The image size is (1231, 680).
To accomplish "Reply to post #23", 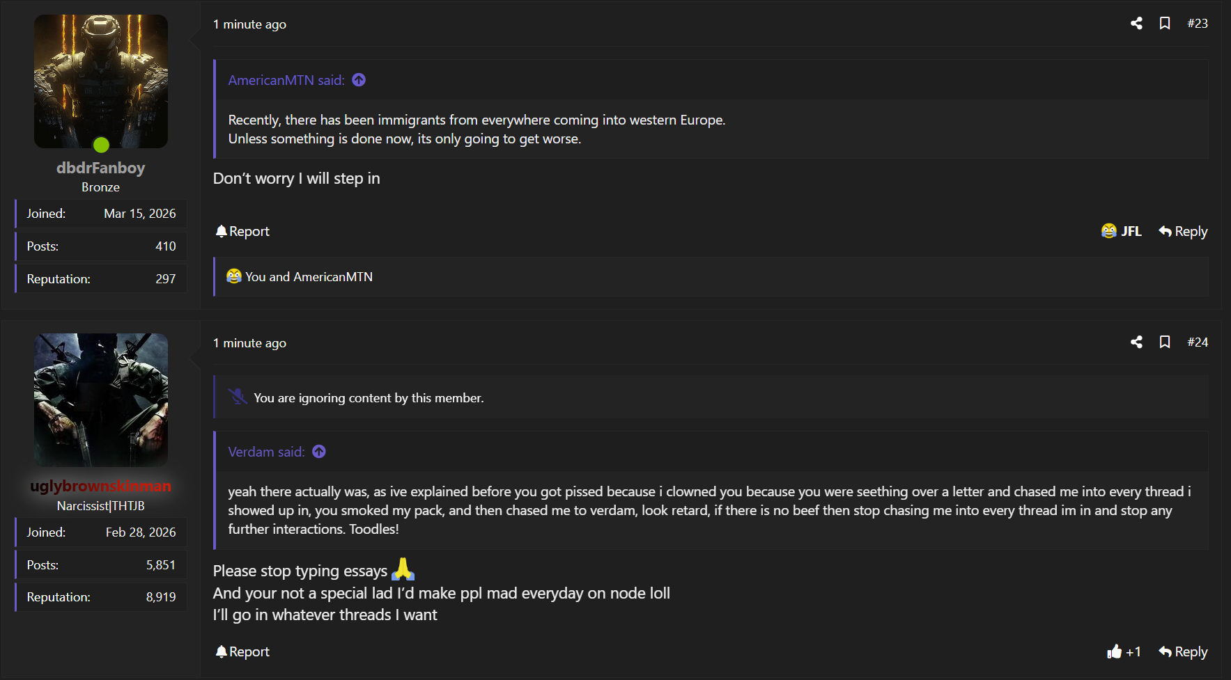I will click(1183, 231).
